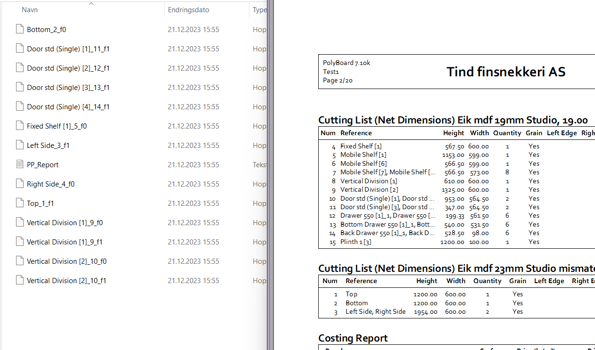
Task: Select icon of Vertical Division [1]_9_f1
Action: pos(19,242)
